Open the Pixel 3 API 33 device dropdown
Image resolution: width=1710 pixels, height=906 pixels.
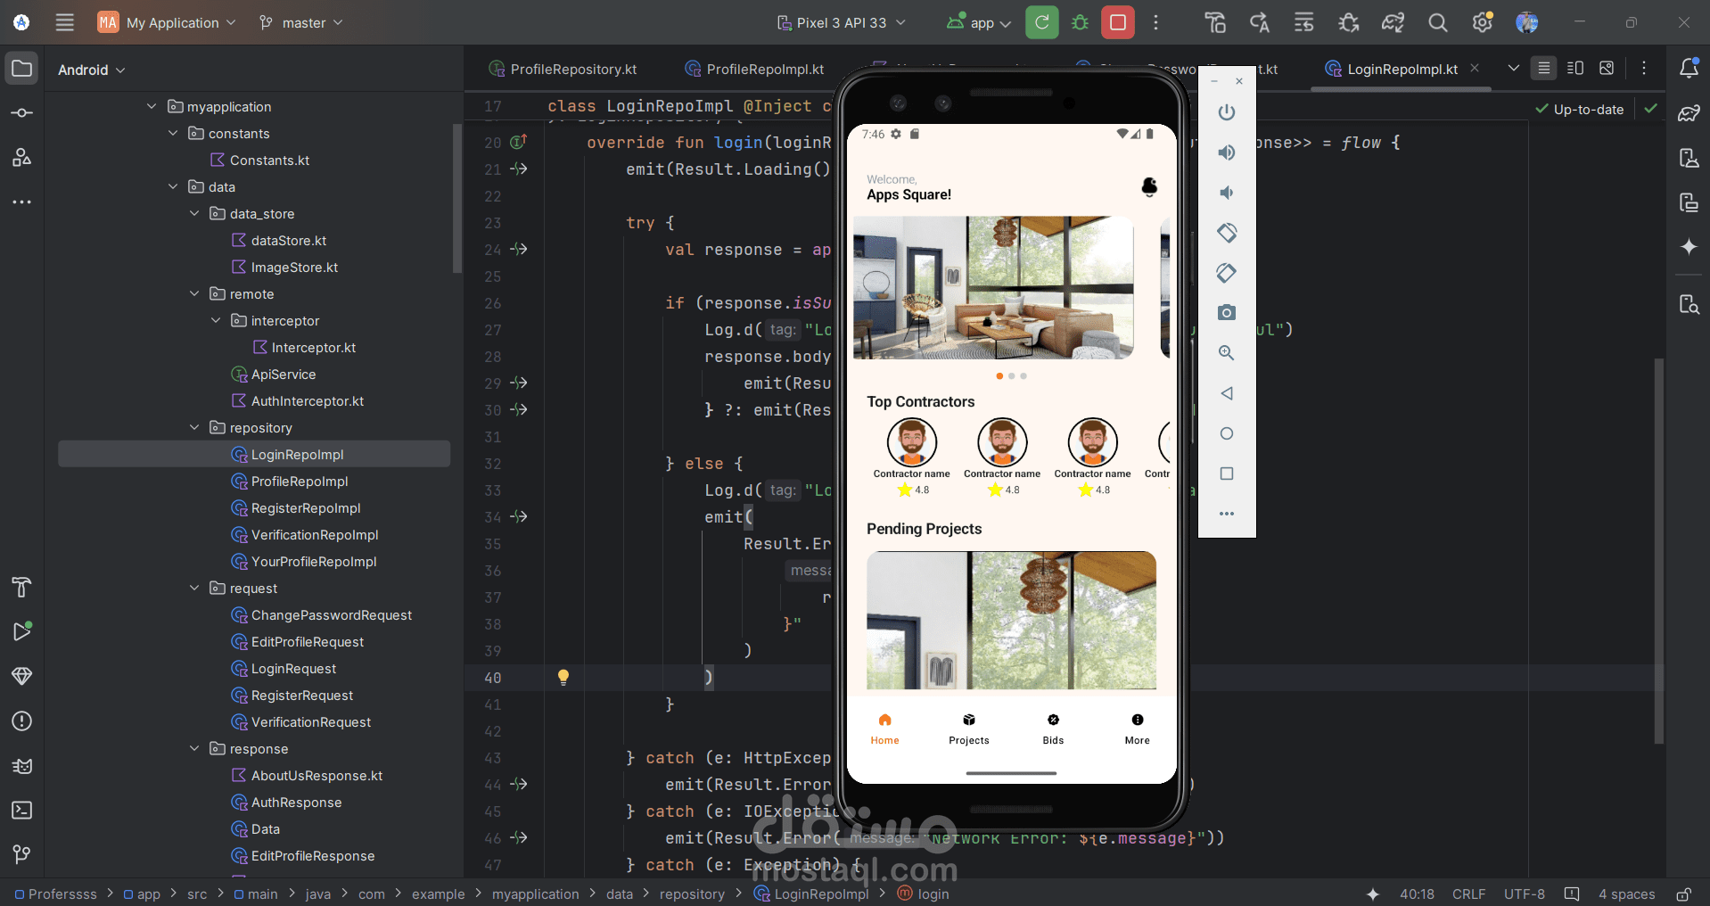(x=839, y=22)
